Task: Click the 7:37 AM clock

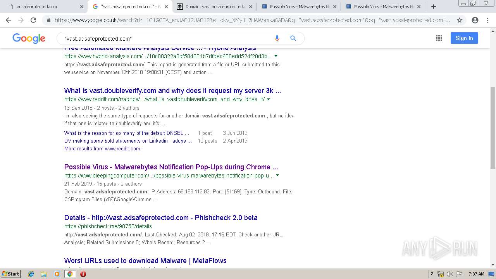Action: coord(476,274)
